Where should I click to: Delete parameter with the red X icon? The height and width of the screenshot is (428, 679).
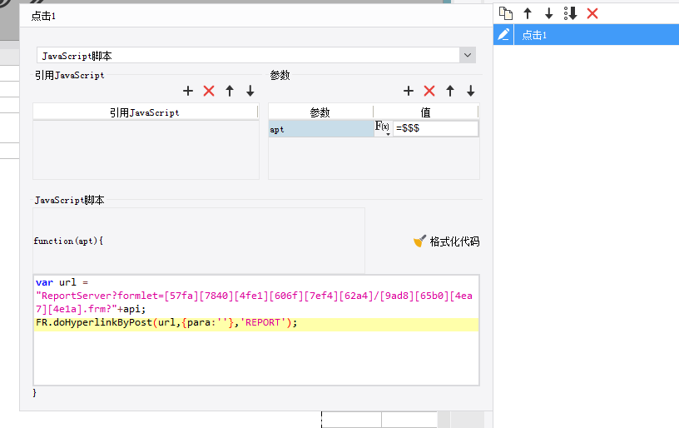429,91
